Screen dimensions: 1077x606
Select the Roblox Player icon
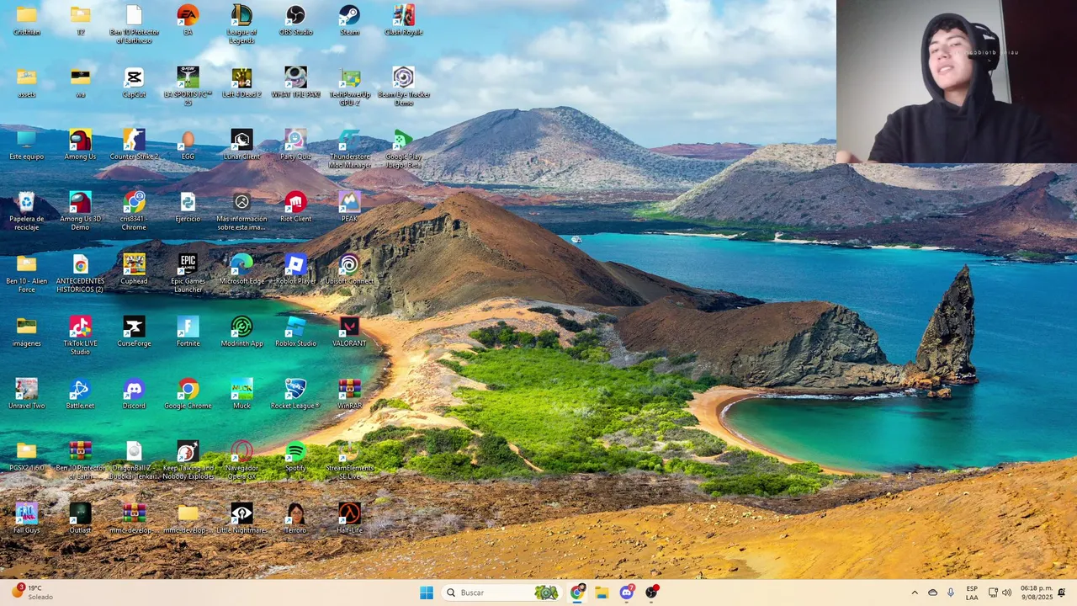(295, 269)
